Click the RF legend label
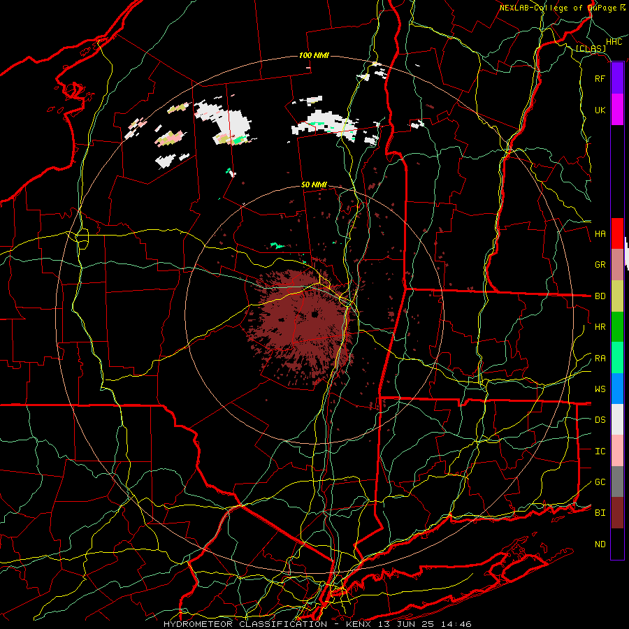 [x=600, y=78]
